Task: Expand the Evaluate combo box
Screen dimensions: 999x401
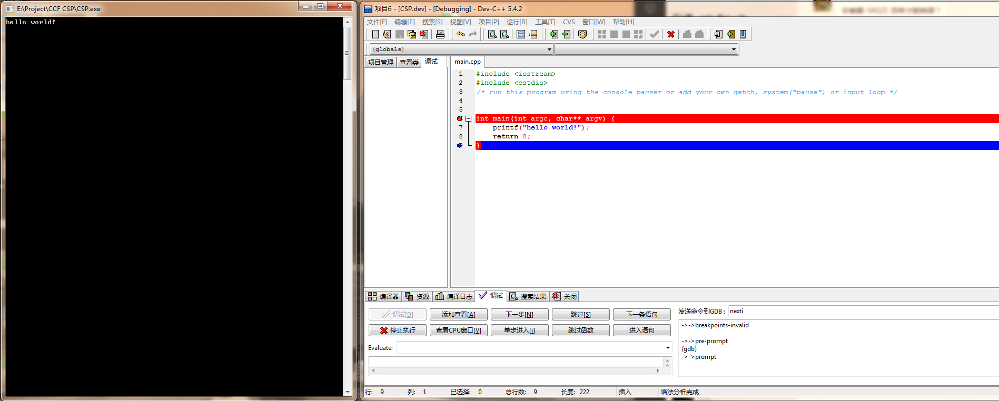Action: point(668,348)
